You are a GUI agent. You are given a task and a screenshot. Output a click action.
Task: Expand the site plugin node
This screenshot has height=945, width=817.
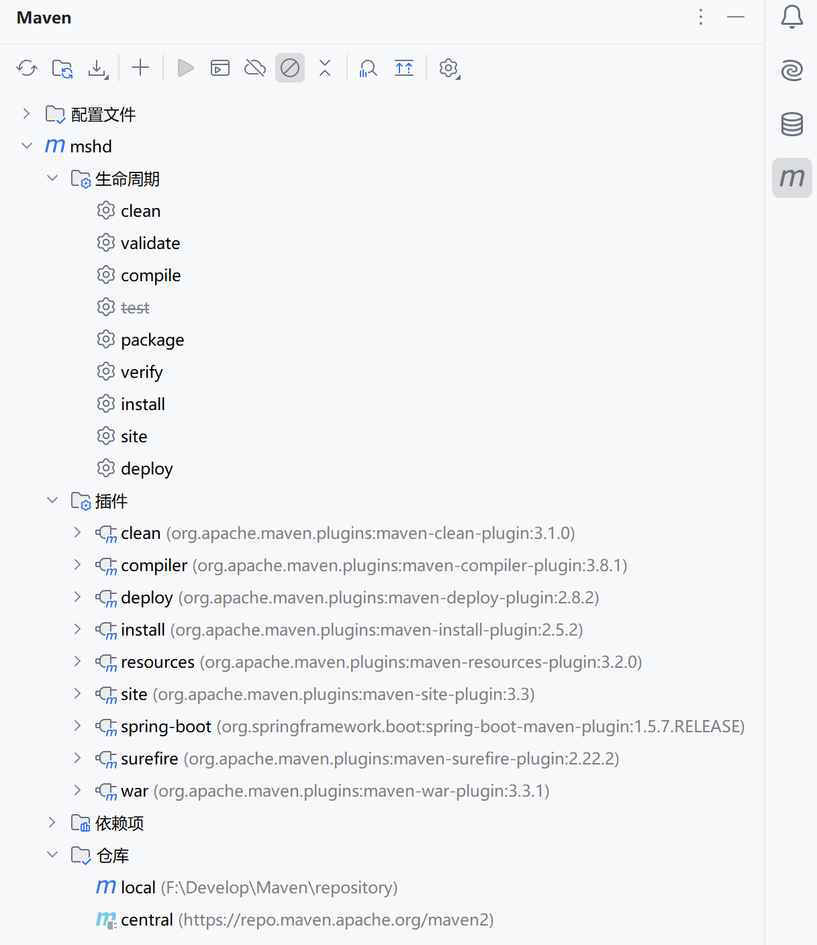(x=77, y=693)
